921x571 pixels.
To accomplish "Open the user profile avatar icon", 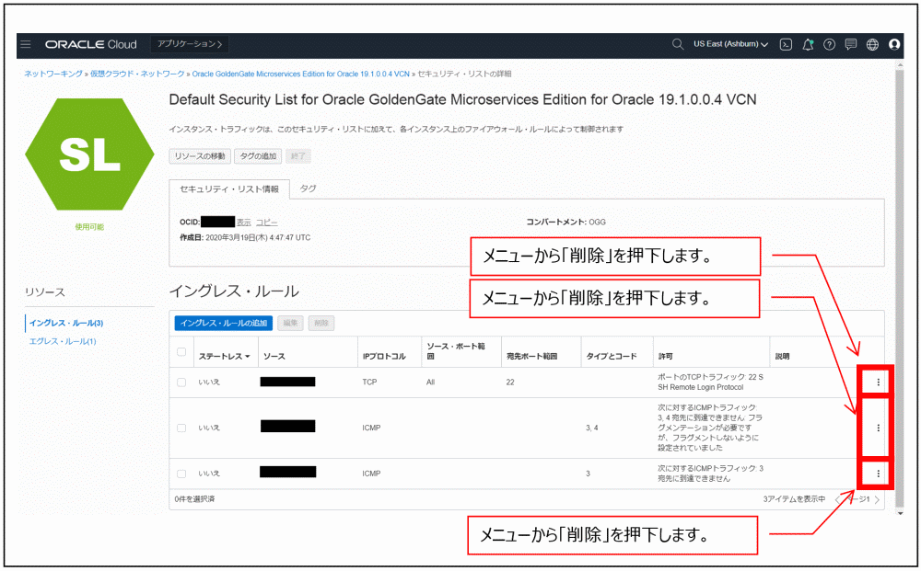I will 894,44.
